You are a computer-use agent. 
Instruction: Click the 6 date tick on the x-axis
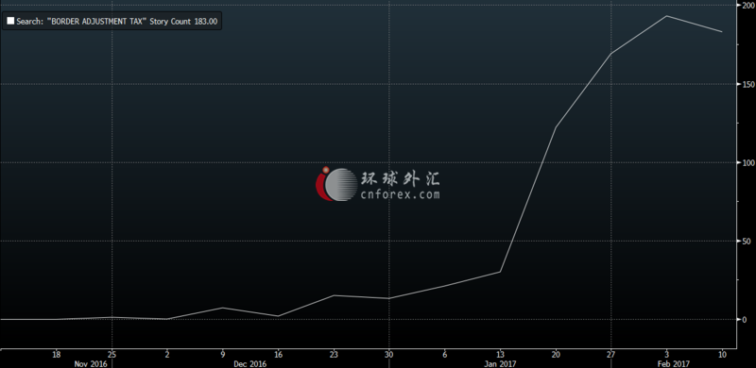(444, 355)
